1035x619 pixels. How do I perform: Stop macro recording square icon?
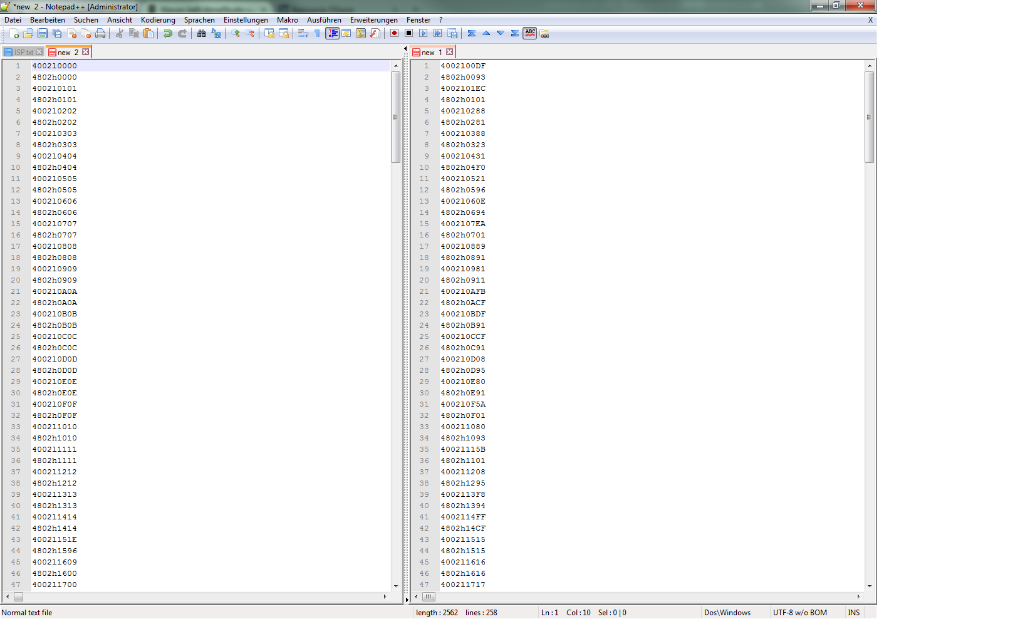[x=409, y=33]
